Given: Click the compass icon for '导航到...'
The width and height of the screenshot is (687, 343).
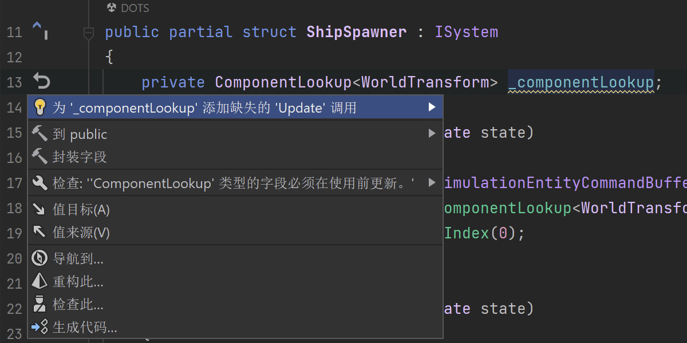Looking at the screenshot, I should [x=40, y=258].
